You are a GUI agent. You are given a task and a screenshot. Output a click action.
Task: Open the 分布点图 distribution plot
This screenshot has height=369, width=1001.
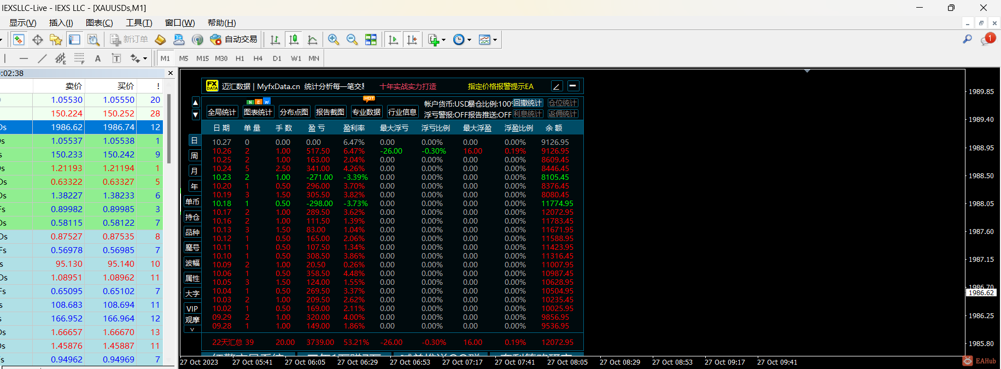294,112
